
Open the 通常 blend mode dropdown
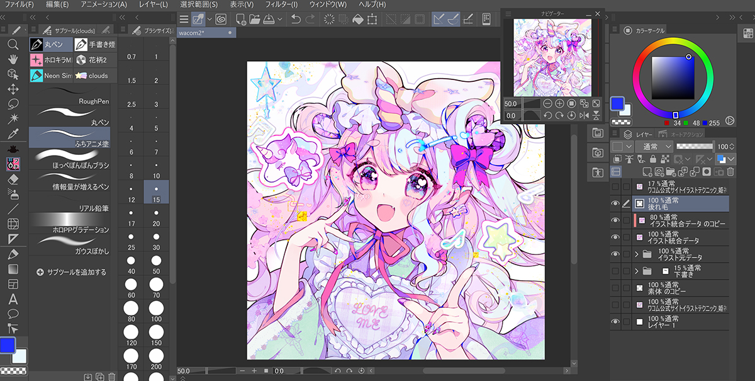[653, 146]
